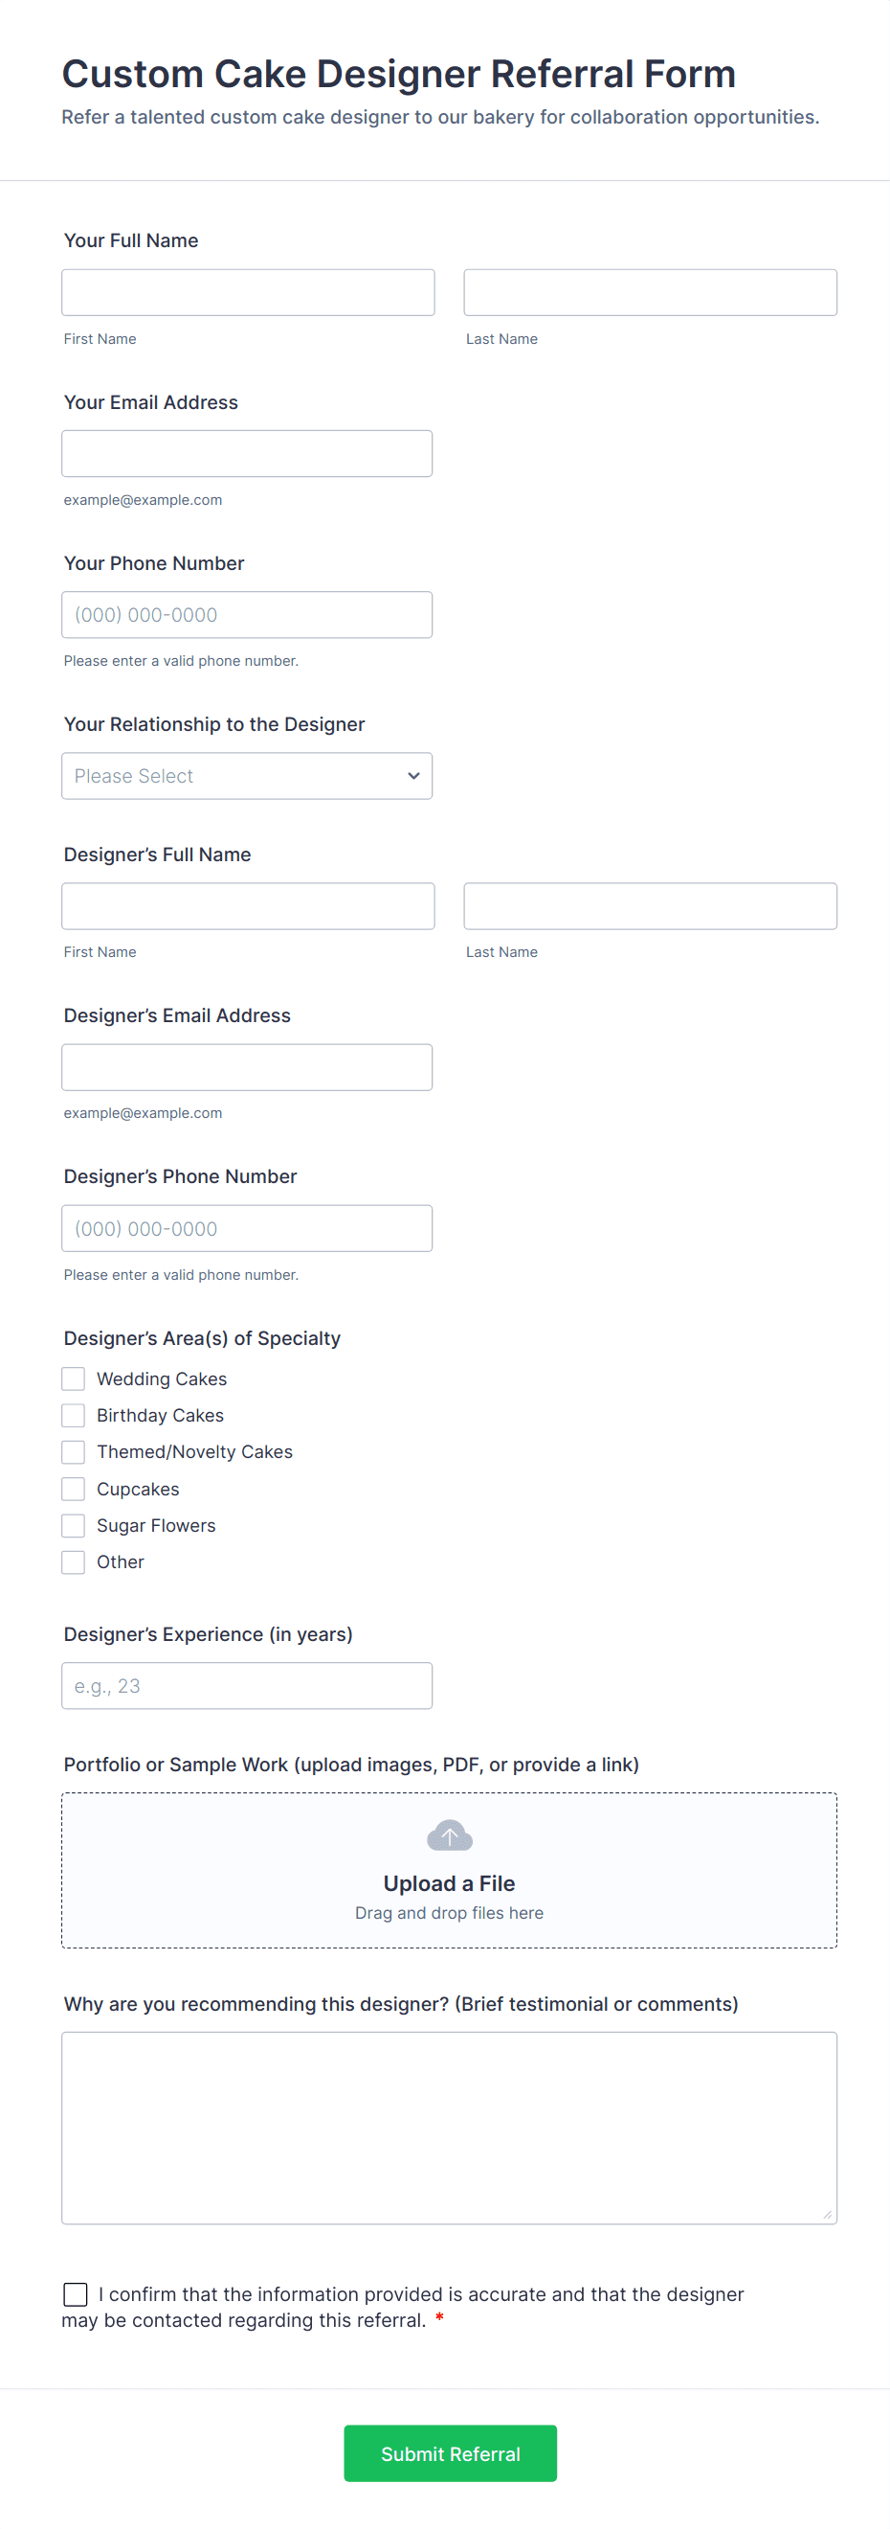Click the recommendation testimonial text area
The image size is (890, 2529).
(449, 2127)
